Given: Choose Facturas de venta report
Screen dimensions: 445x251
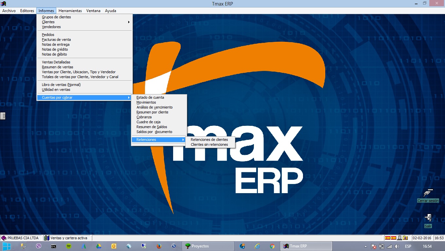Looking at the screenshot, I should [84, 40].
